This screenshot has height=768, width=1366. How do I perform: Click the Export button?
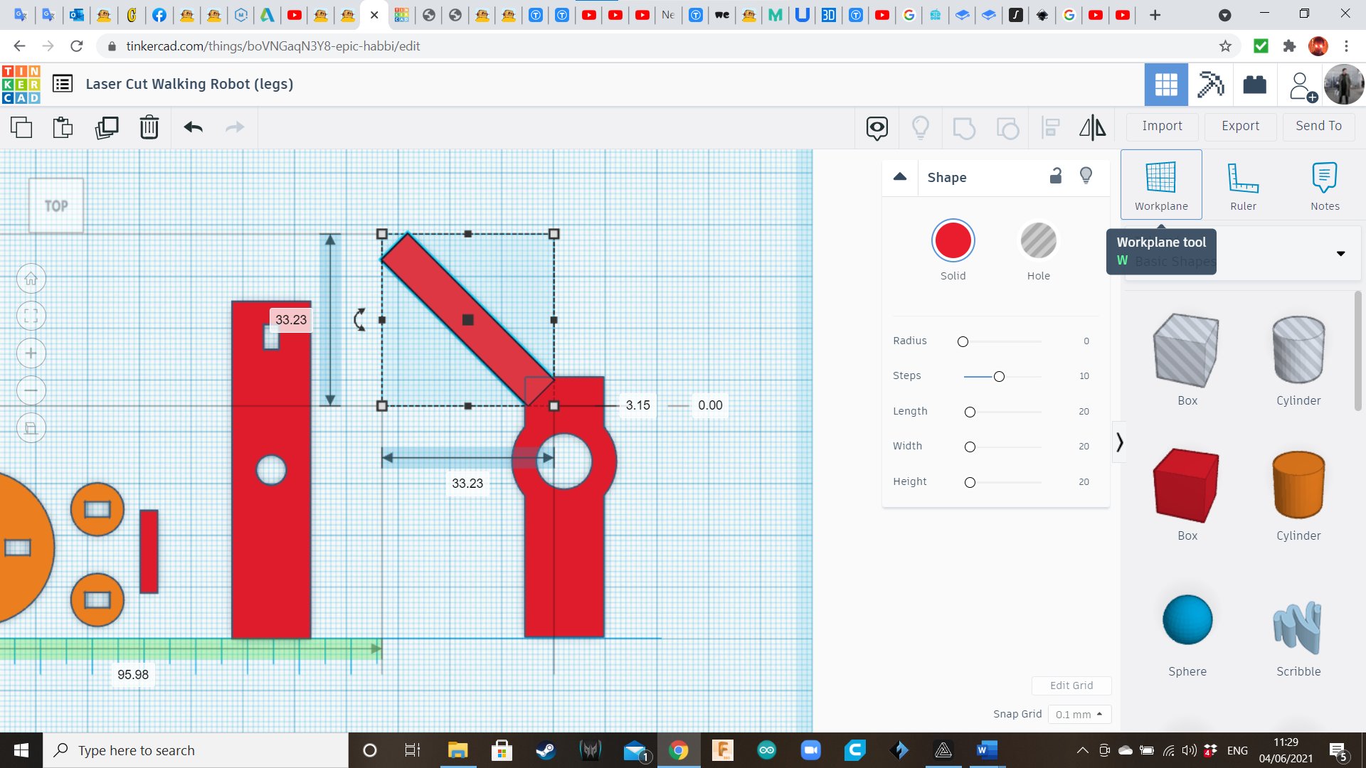click(x=1240, y=126)
